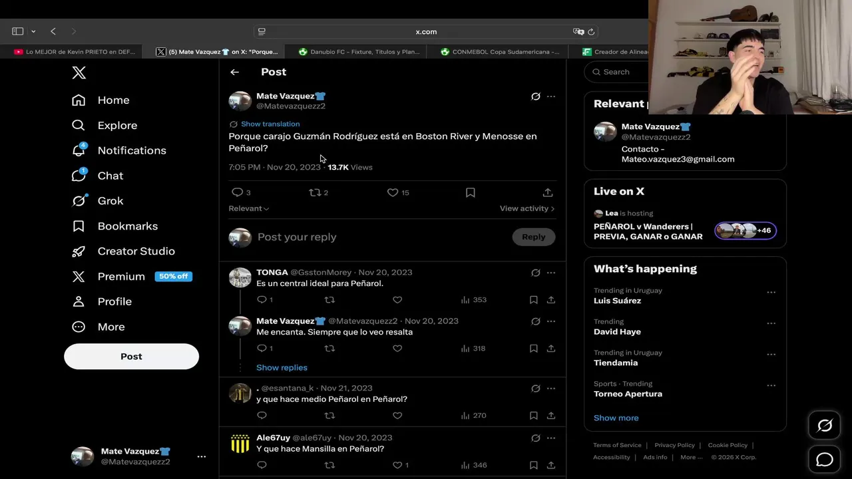852x479 pixels.
Task: Like TONGA's comment
Action: (x=397, y=300)
